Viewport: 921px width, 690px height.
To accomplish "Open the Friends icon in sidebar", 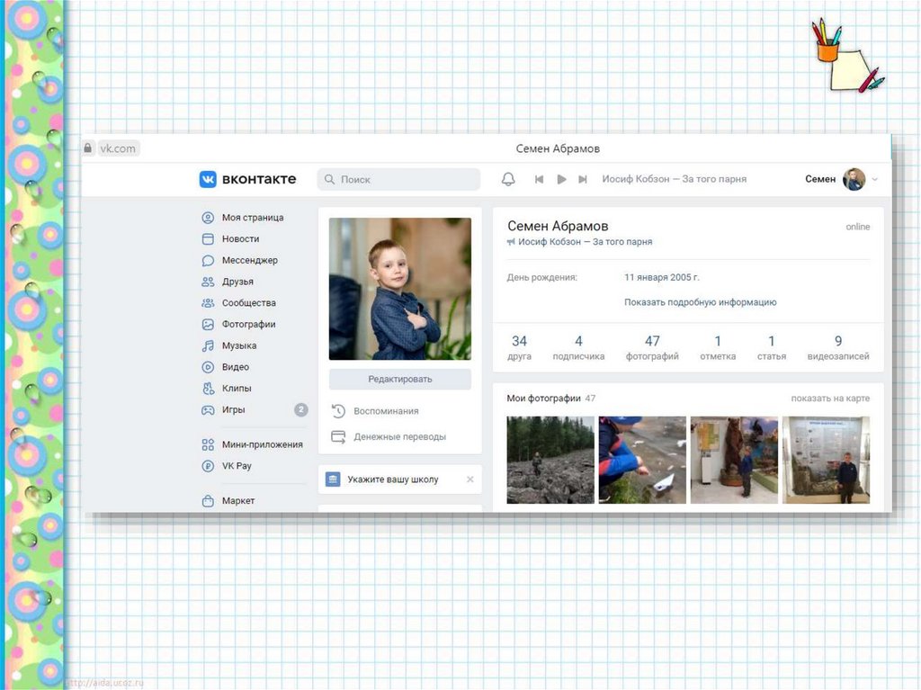I will (208, 282).
